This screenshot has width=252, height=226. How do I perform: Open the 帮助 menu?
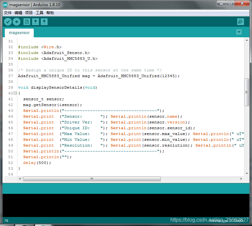pos(50,13)
